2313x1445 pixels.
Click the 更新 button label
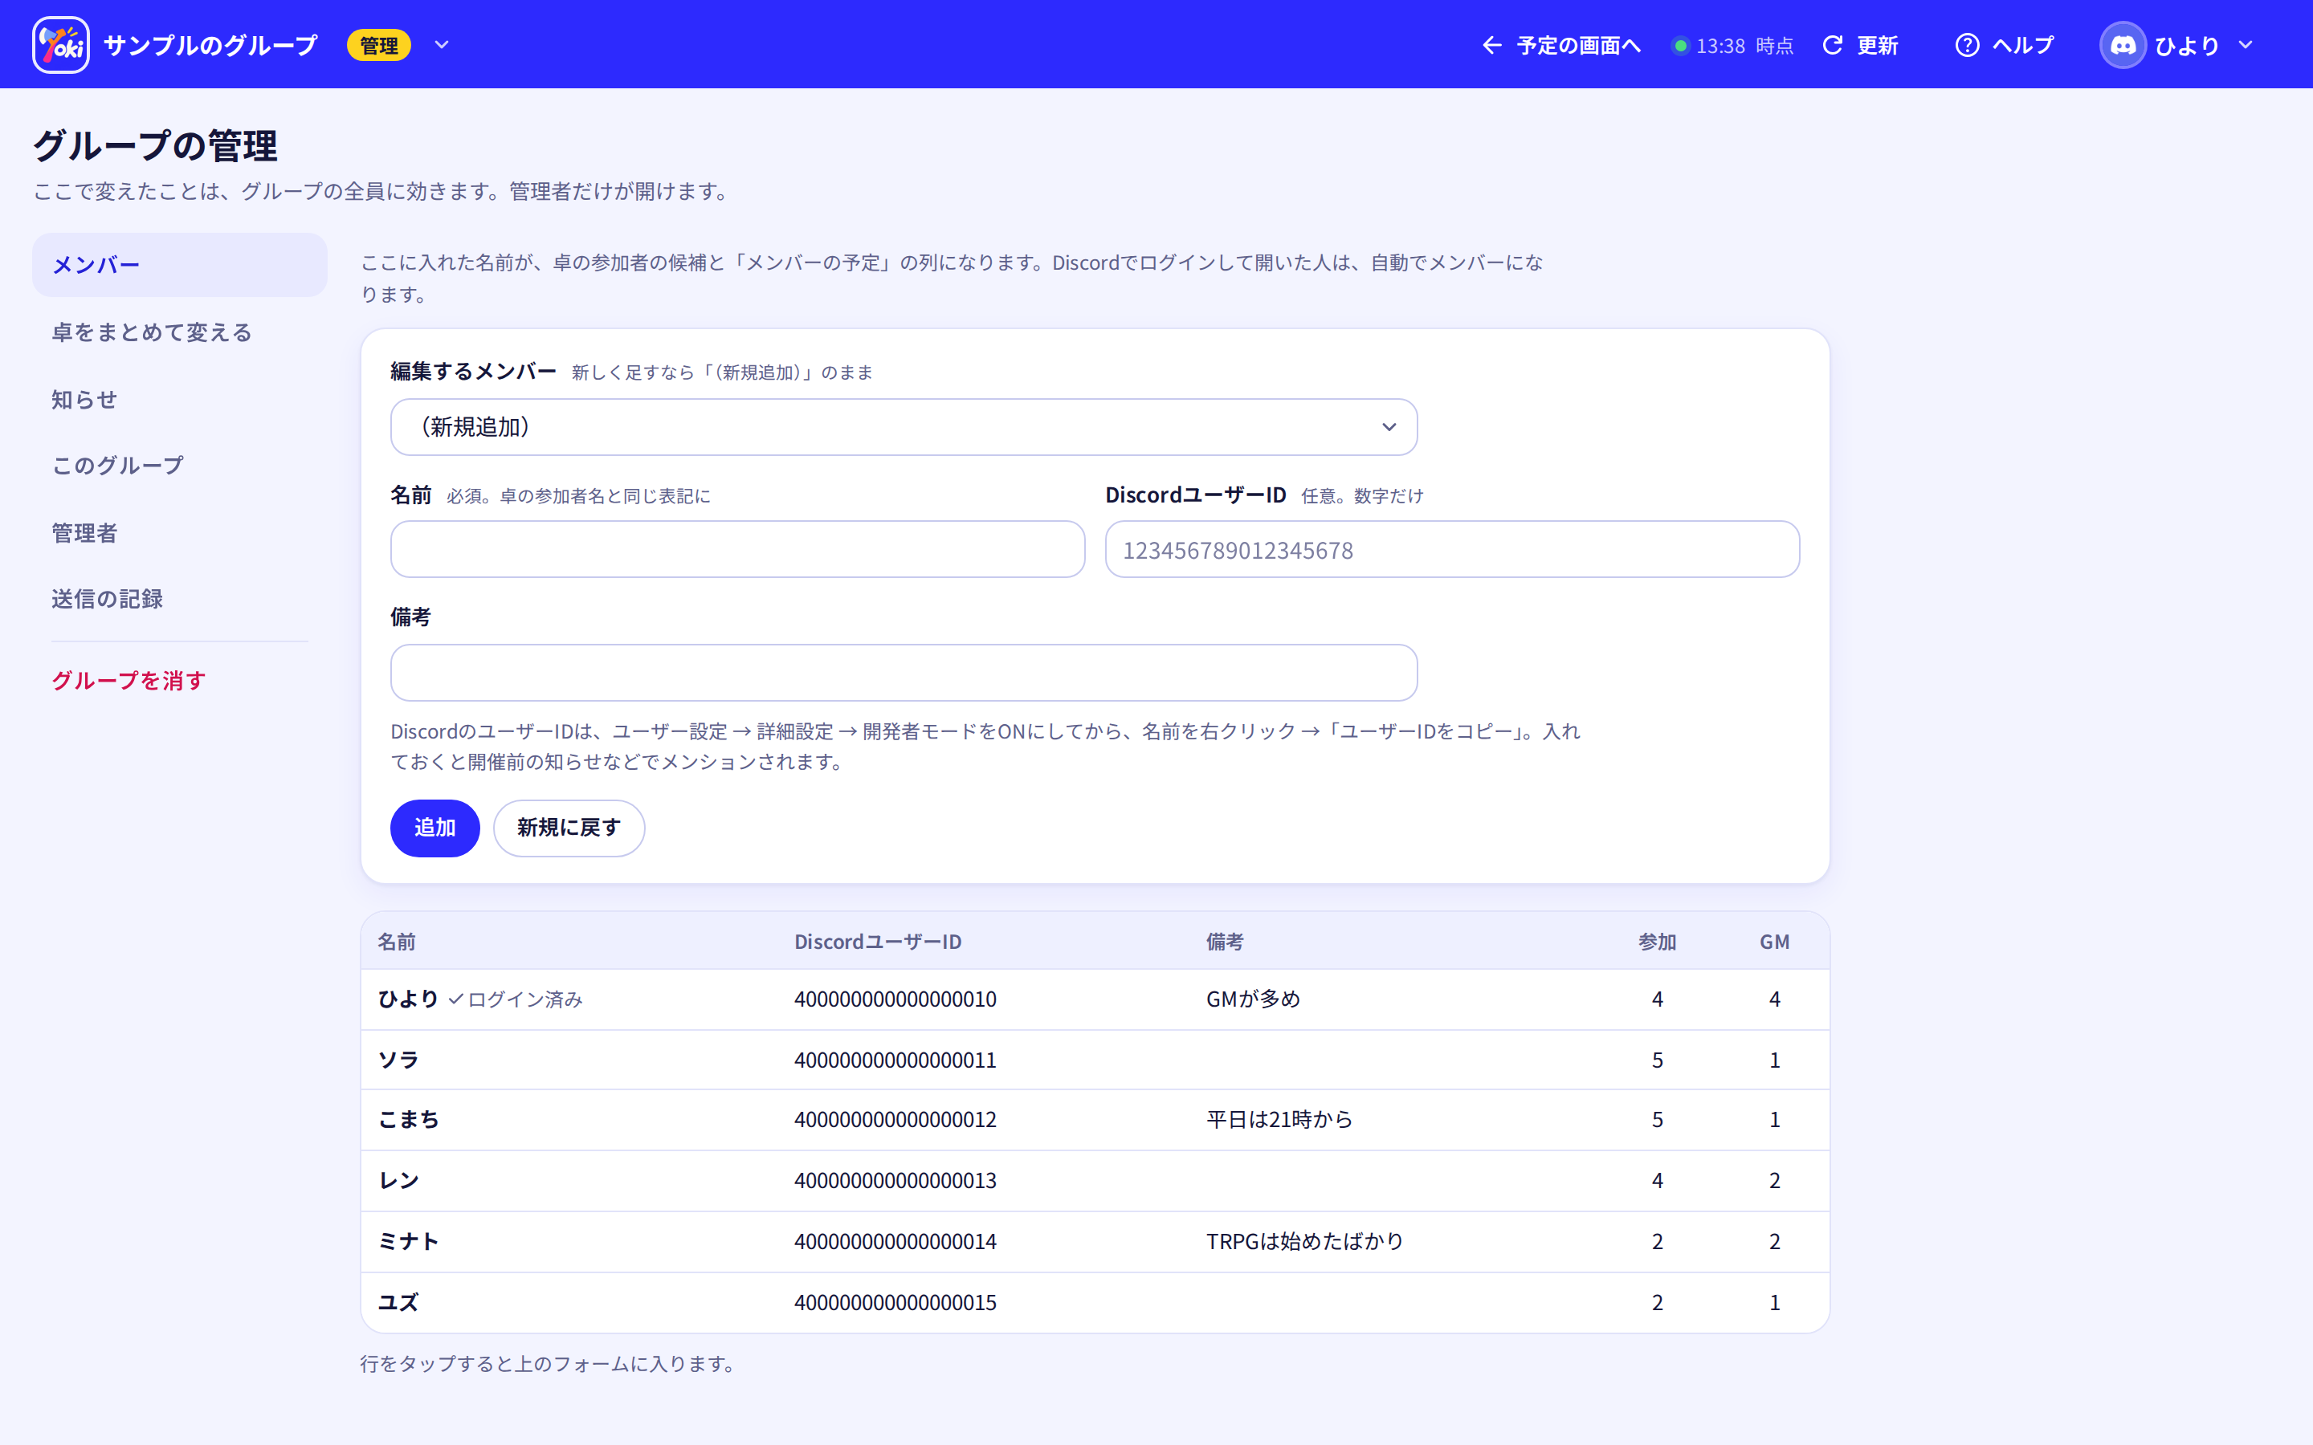click(1877, 45)
